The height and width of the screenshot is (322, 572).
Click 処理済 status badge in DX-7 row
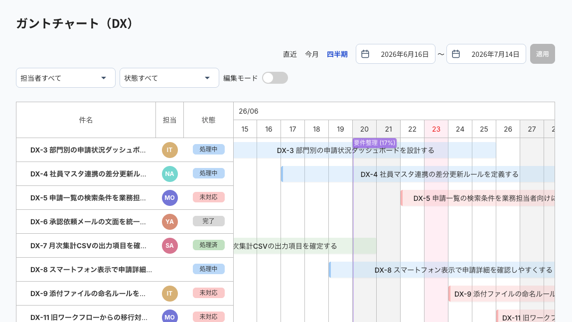[209, 245]
